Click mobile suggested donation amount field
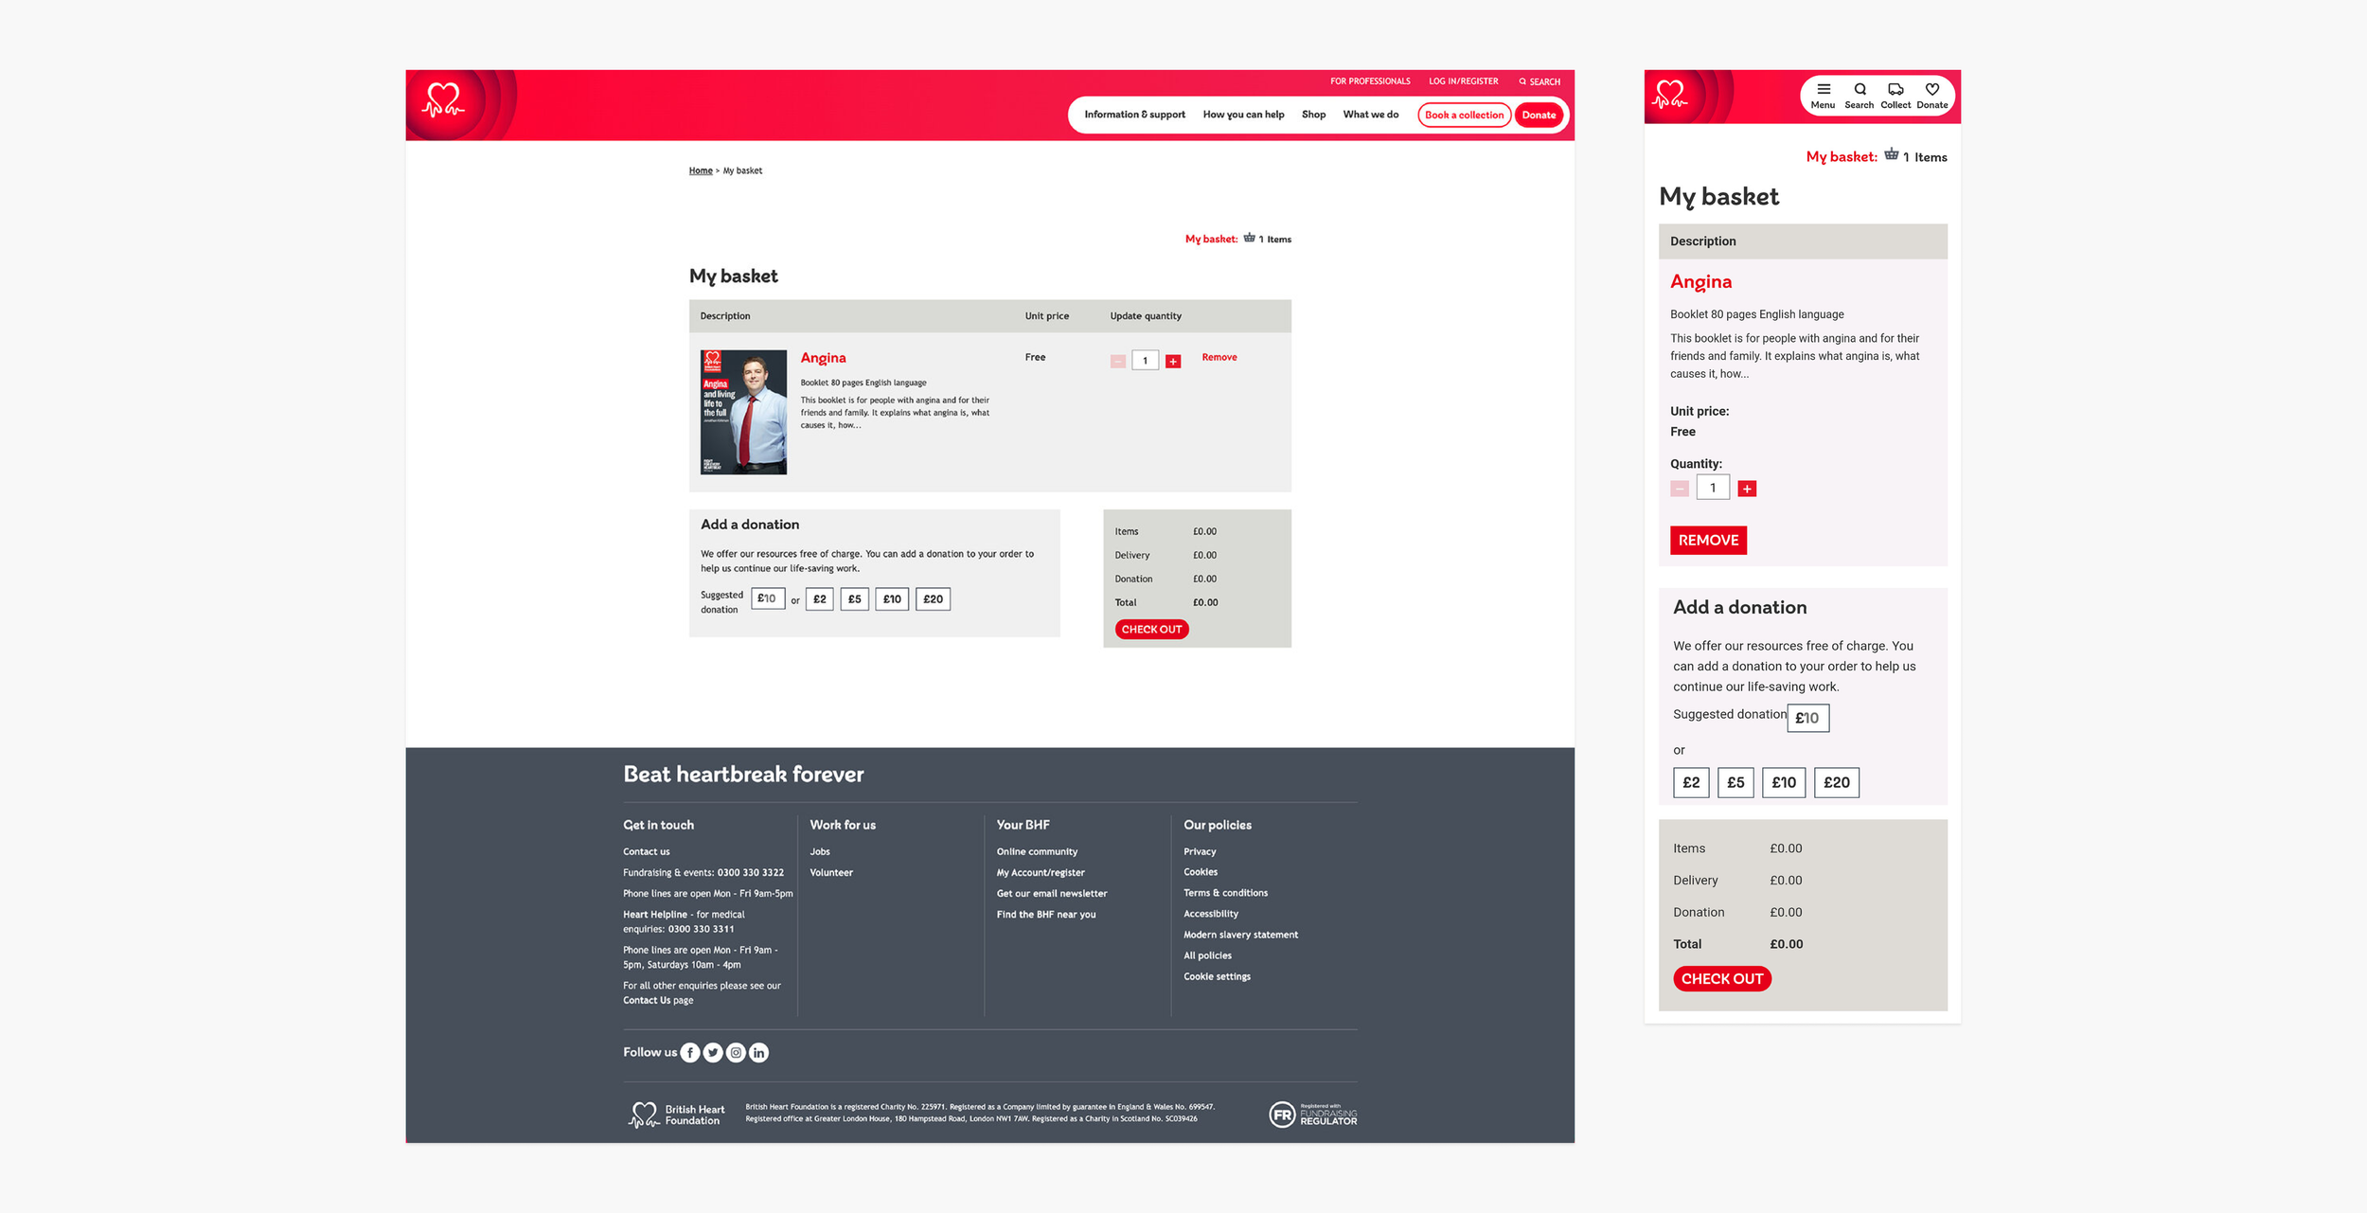This screenshot has width=2367, height=1213. (x=1807, y=718)
